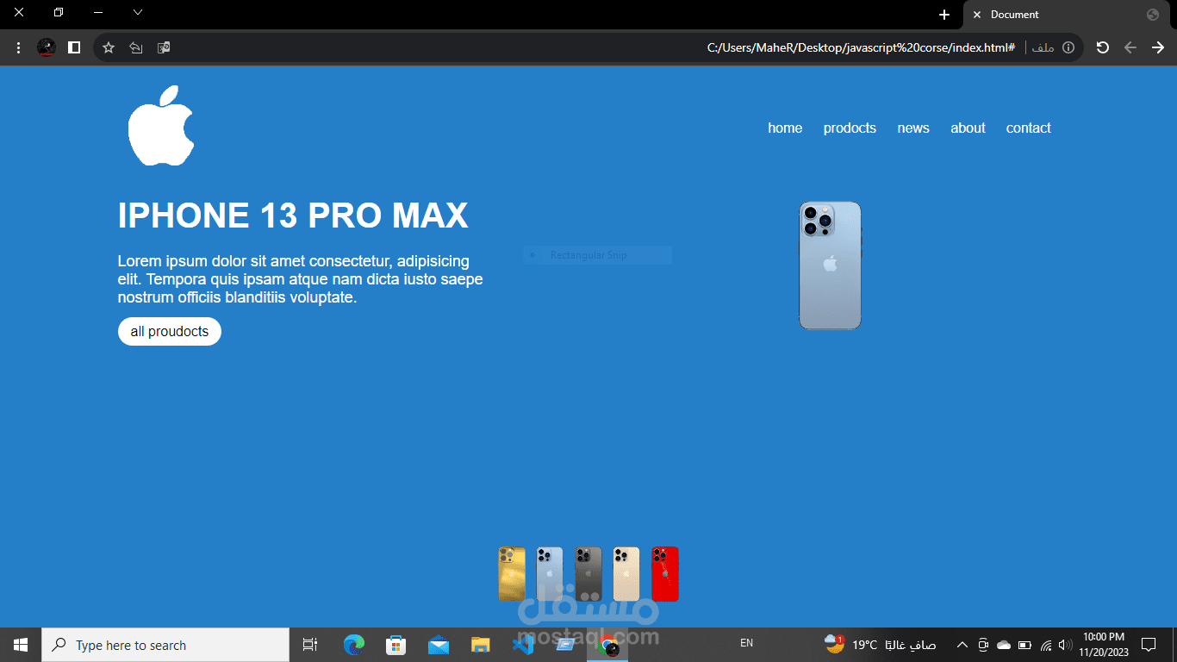Open the contact nav link
This screenshot has width=1177, height=662.
pyautogui.click(x=1029, y=128)
